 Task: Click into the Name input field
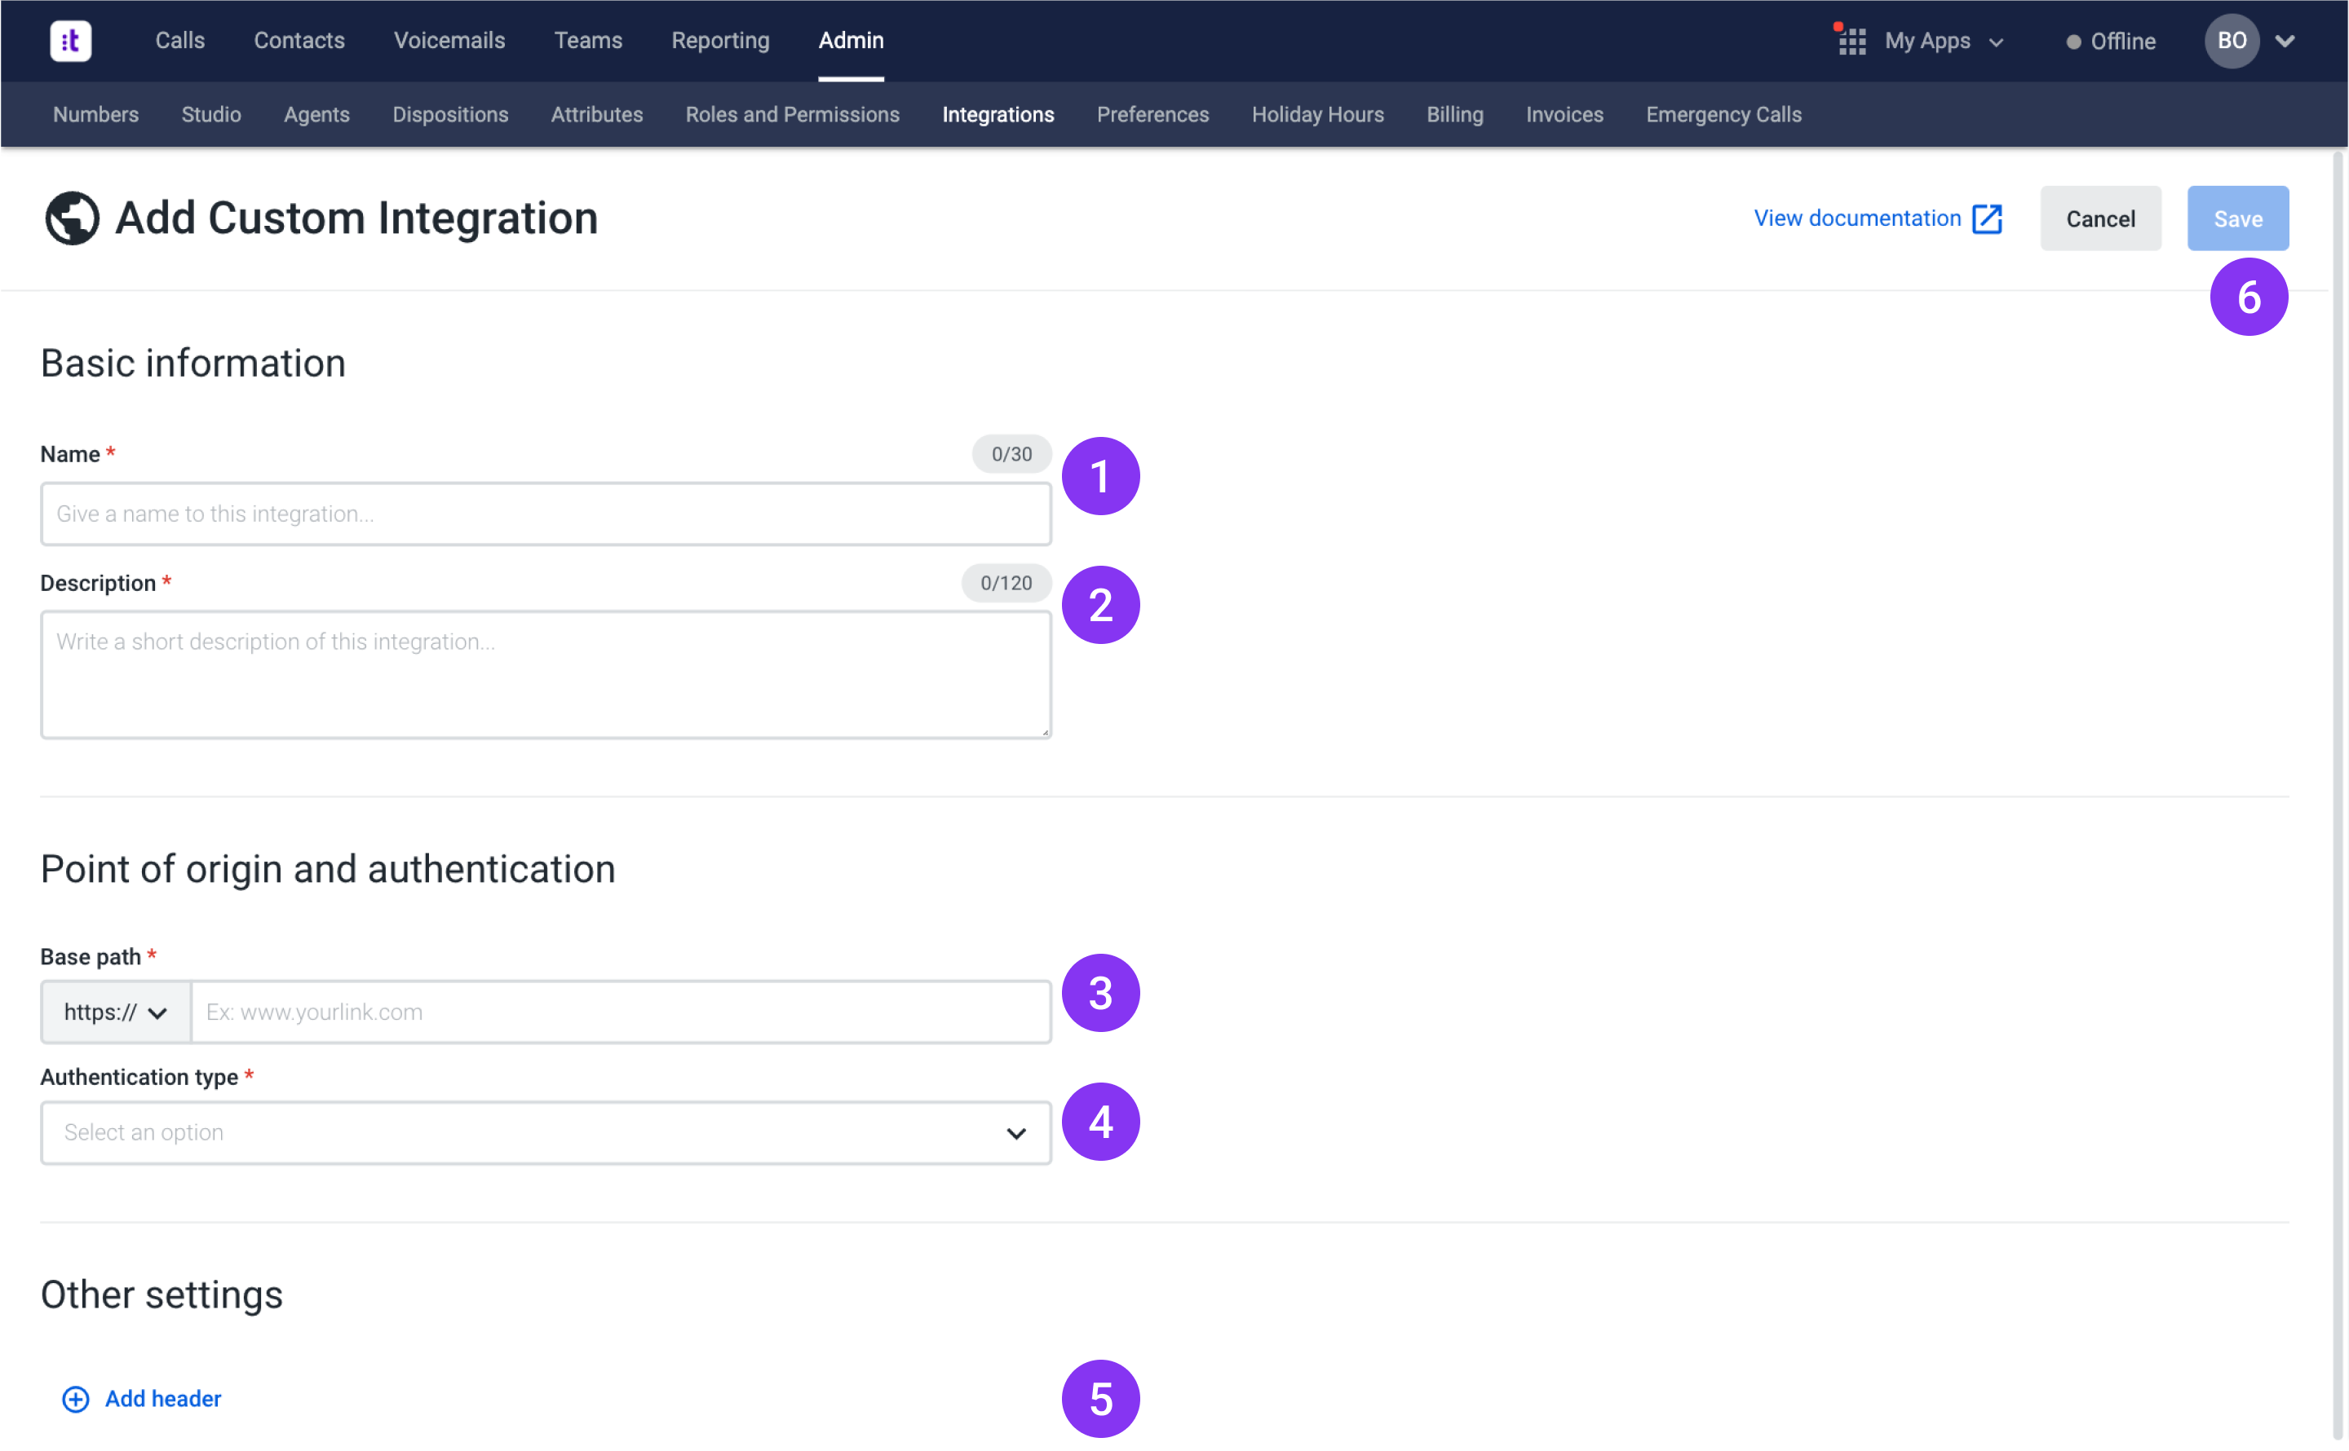tap(546, 514)
